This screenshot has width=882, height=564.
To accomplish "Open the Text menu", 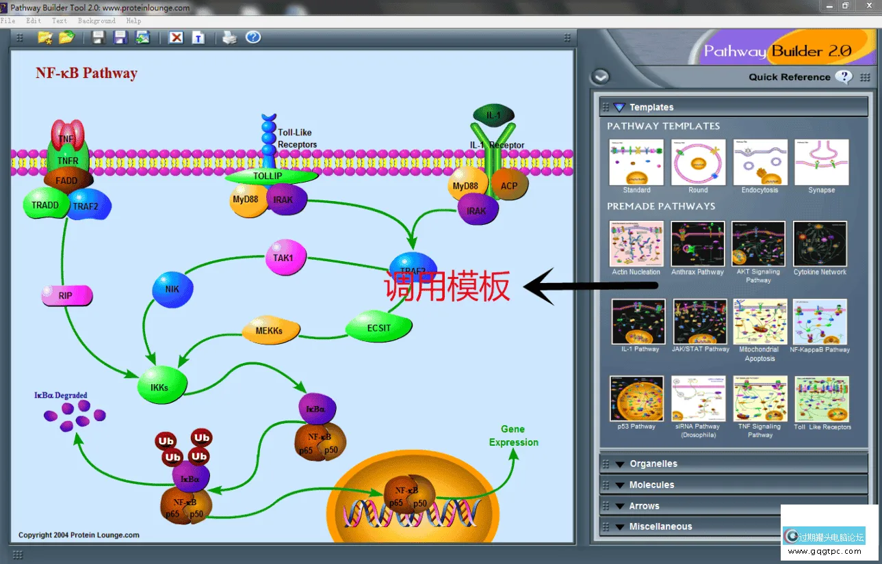I will tap(60, 21).
